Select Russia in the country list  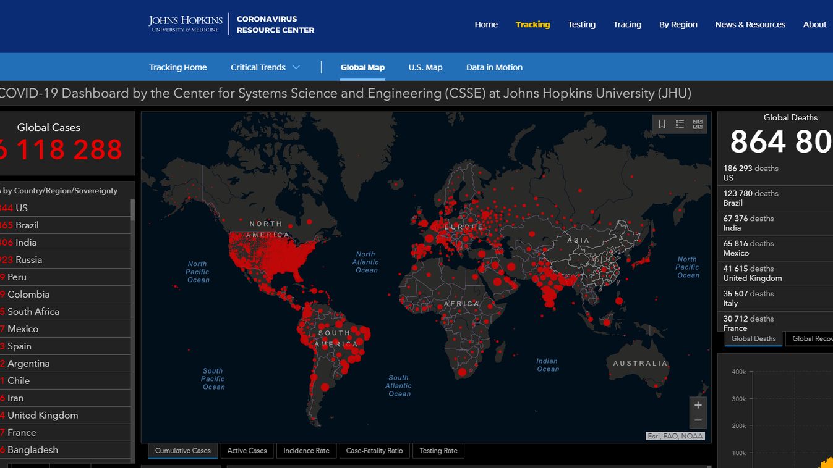point(65,260)
